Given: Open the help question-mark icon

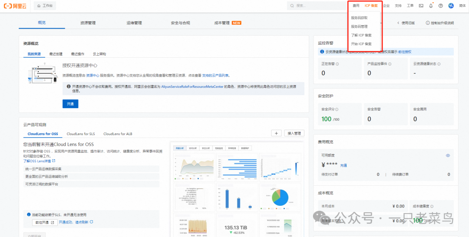Looking at the screenshot, I should 441,6.
